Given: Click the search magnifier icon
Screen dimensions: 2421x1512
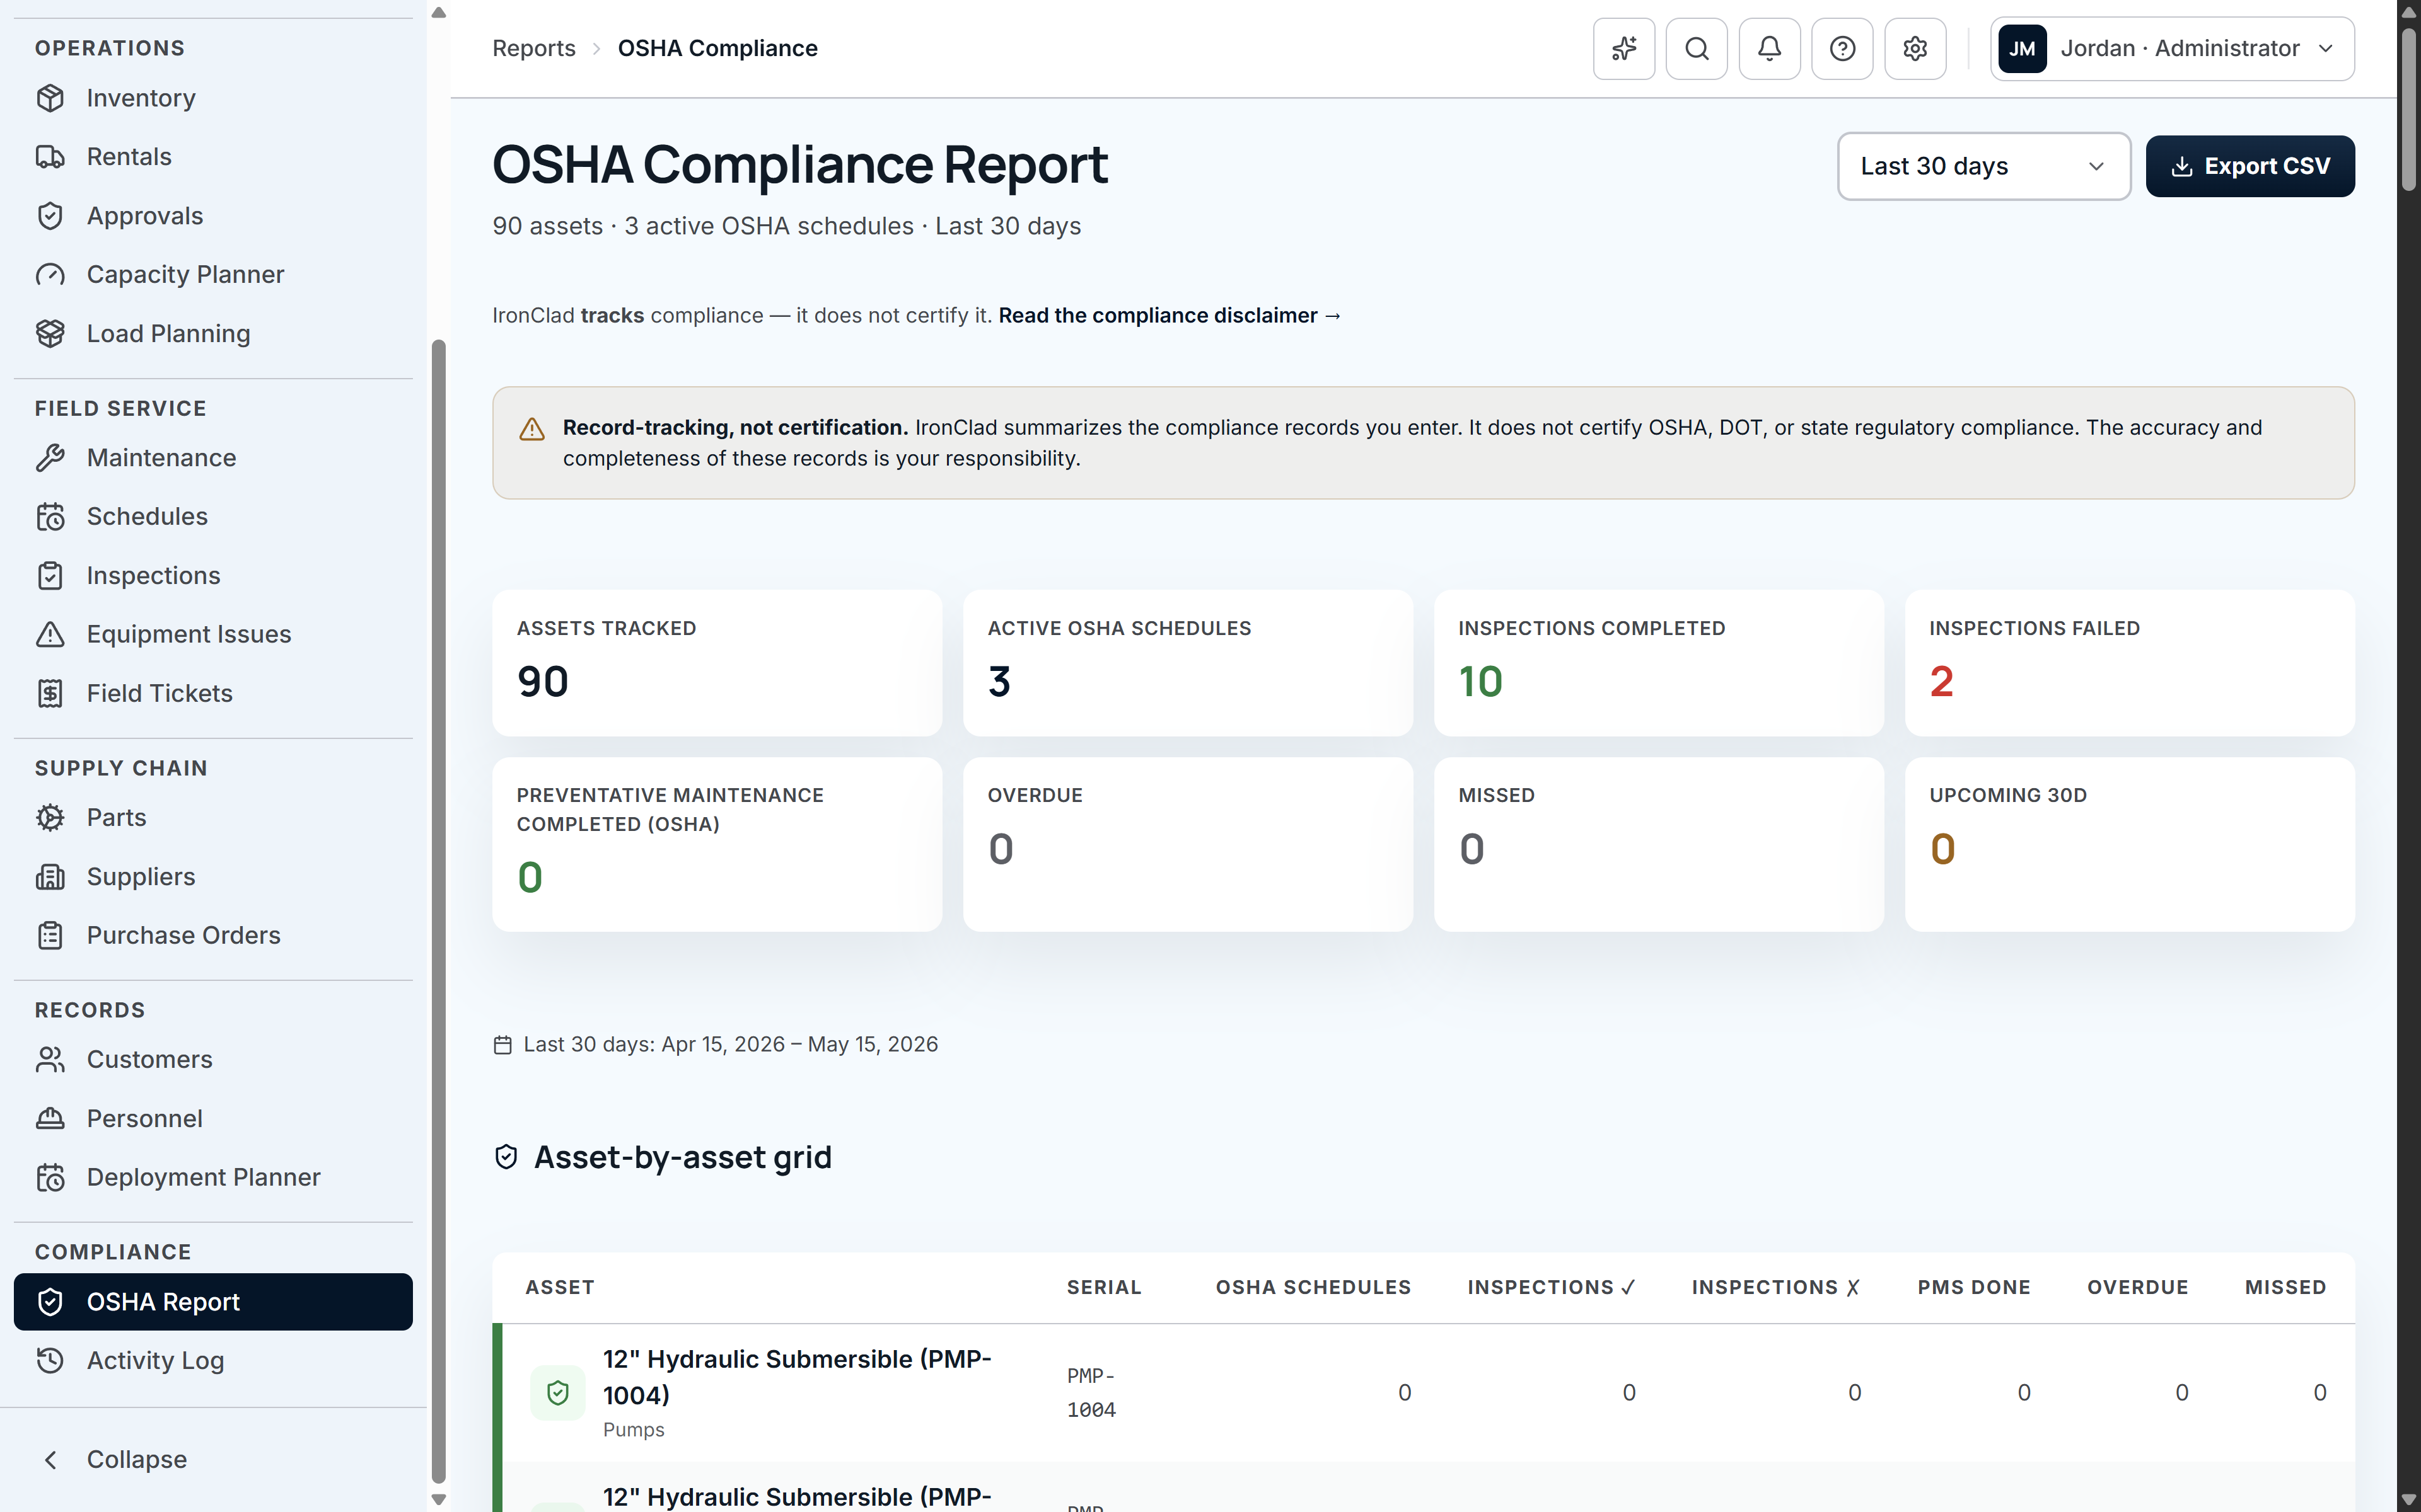Looking at the screenshot, I should (1697, 48).
